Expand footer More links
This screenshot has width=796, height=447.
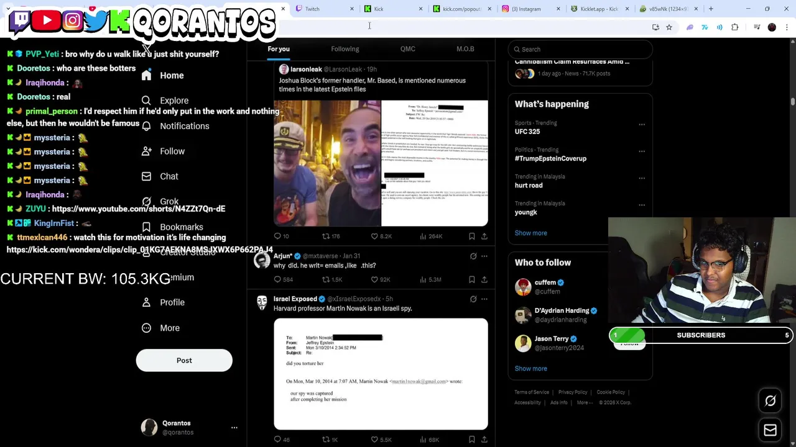(585, 402)
